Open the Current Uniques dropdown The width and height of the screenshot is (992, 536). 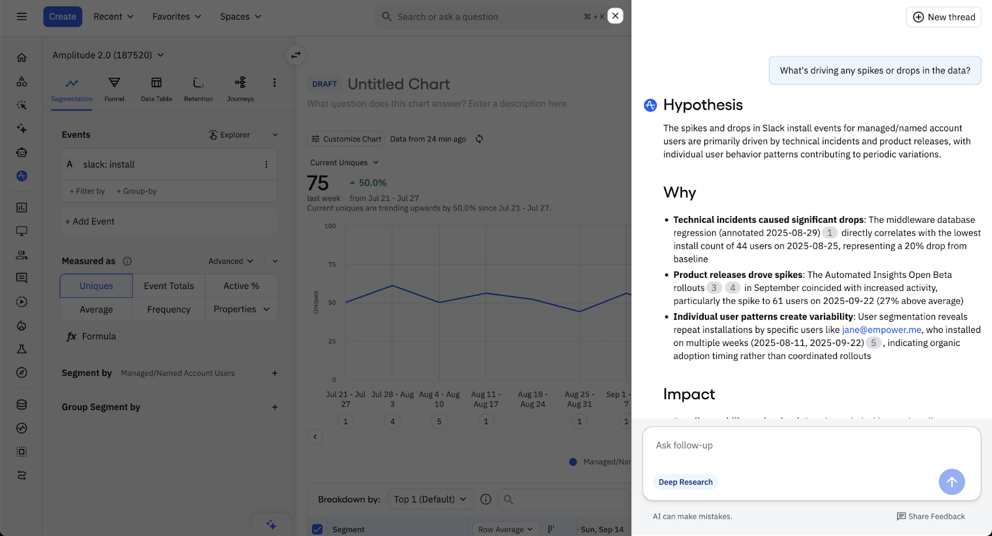click(344, 163)
